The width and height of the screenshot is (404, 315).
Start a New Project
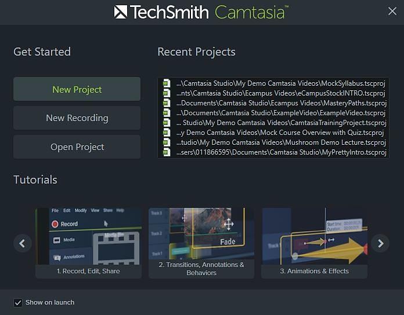pos(77,89)
